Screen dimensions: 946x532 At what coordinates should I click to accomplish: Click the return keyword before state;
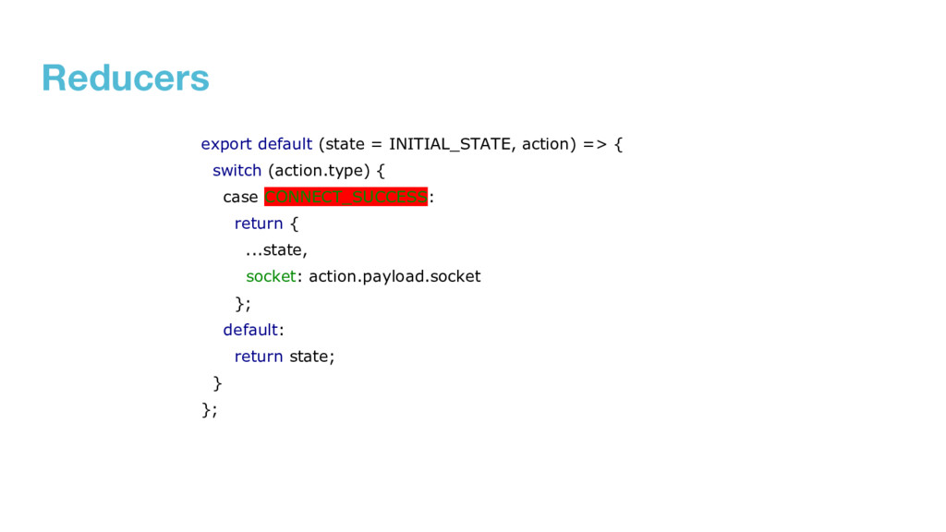coord(259,357)
